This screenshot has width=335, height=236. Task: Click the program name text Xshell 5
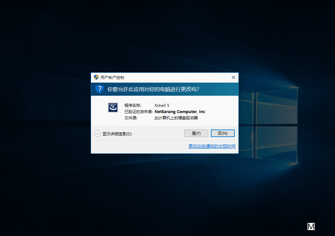162,106
